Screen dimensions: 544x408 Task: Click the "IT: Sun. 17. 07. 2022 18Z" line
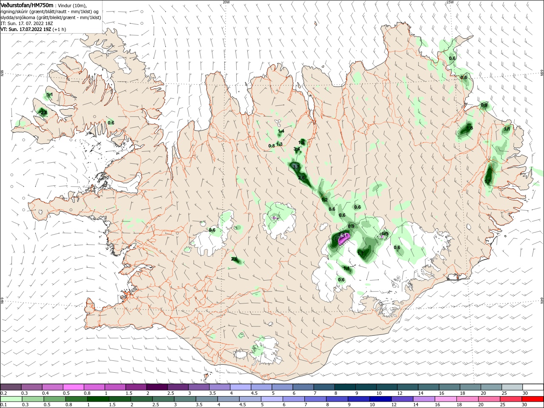[27, 23]
